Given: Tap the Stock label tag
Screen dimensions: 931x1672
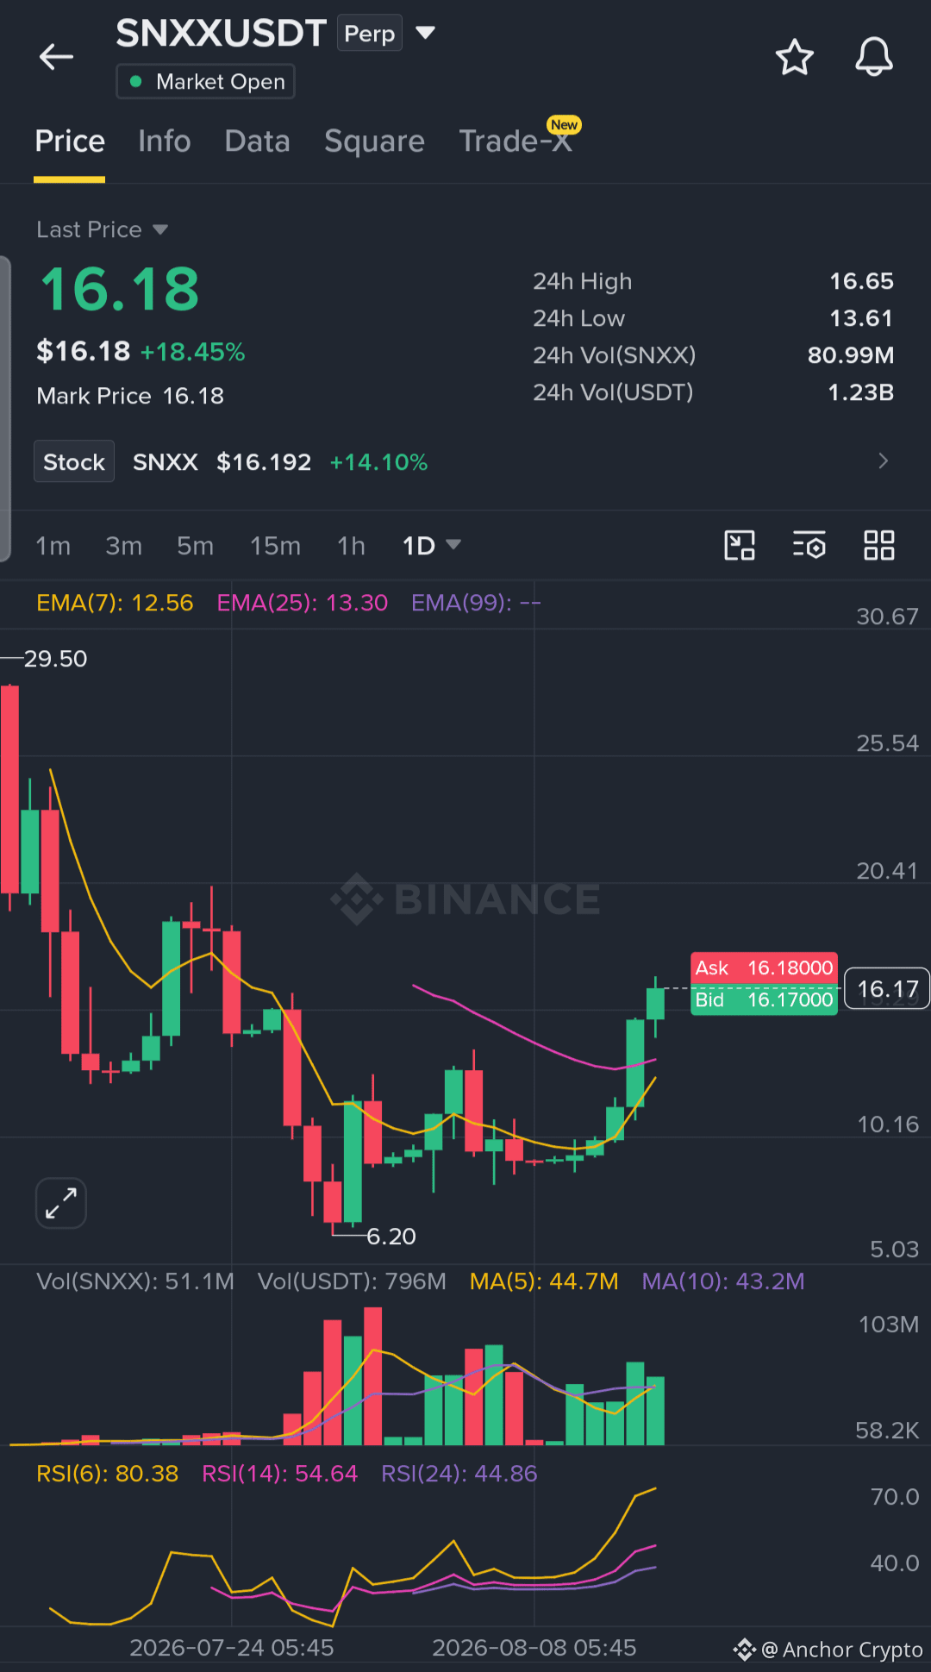Looking at the screenshot, I should click(74, 462).
